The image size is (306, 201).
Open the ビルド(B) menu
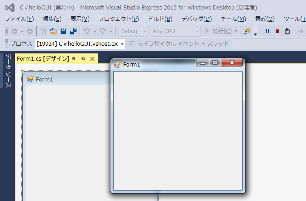pyautogui.click(x=160, y=19)
